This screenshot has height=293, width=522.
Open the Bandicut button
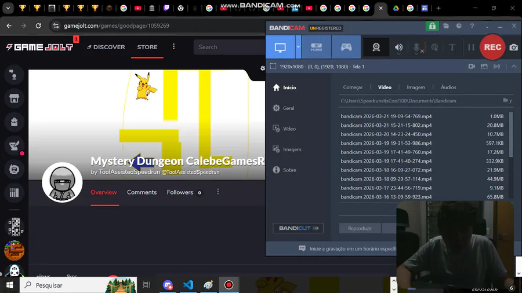coord(298,228)
